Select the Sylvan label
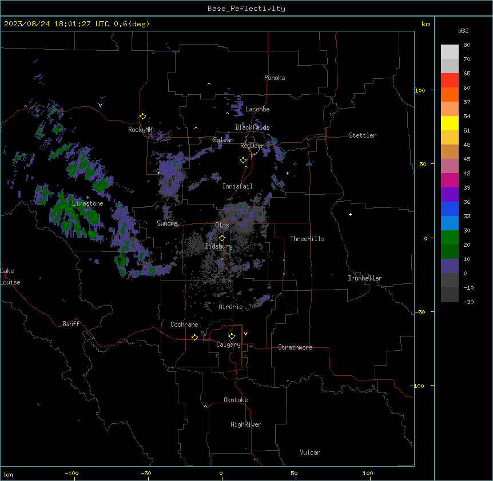Screen dimensions: 493x481 tap(223, 140)
